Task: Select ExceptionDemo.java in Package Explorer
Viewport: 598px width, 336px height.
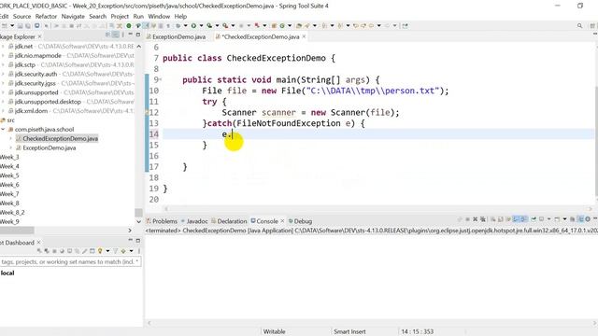Action: (x=50, y=147)
